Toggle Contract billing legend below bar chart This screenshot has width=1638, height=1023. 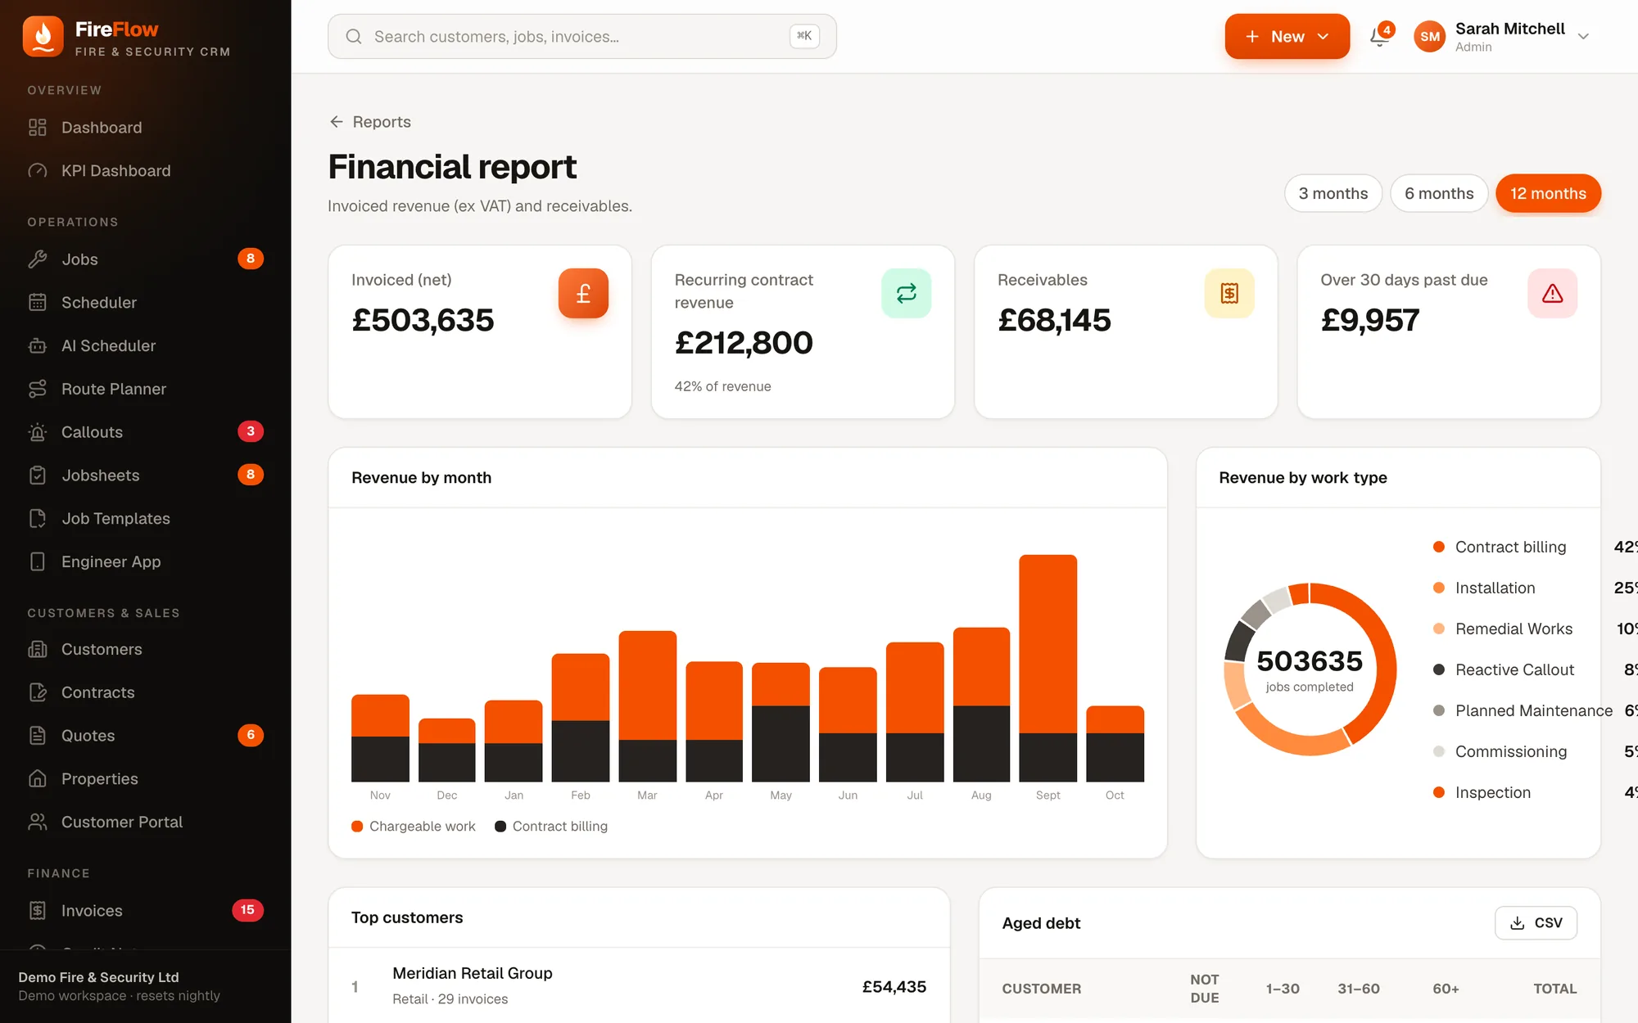click(x=551, y=827)
